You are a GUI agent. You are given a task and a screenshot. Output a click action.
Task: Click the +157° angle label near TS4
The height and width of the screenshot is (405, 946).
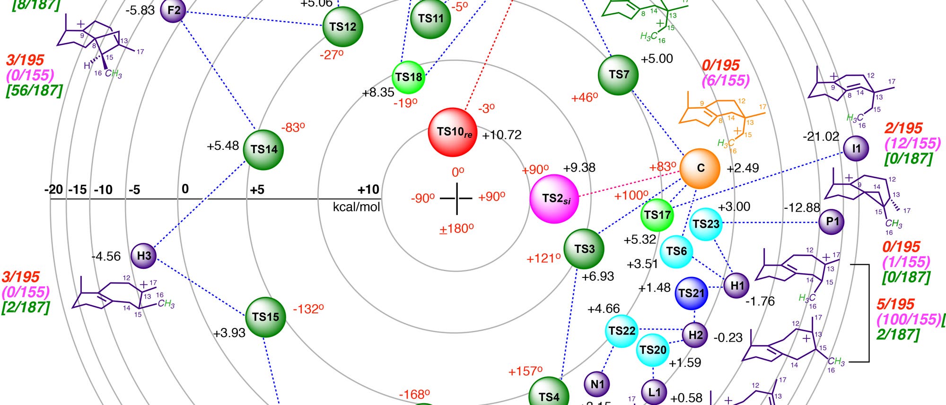(526, 372)
